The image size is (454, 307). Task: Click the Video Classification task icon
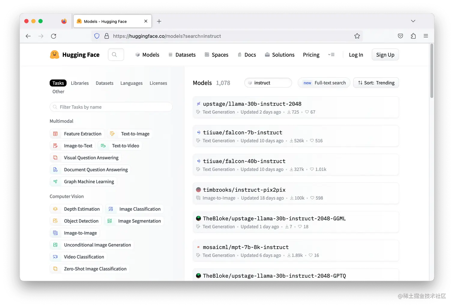point(55,257)
